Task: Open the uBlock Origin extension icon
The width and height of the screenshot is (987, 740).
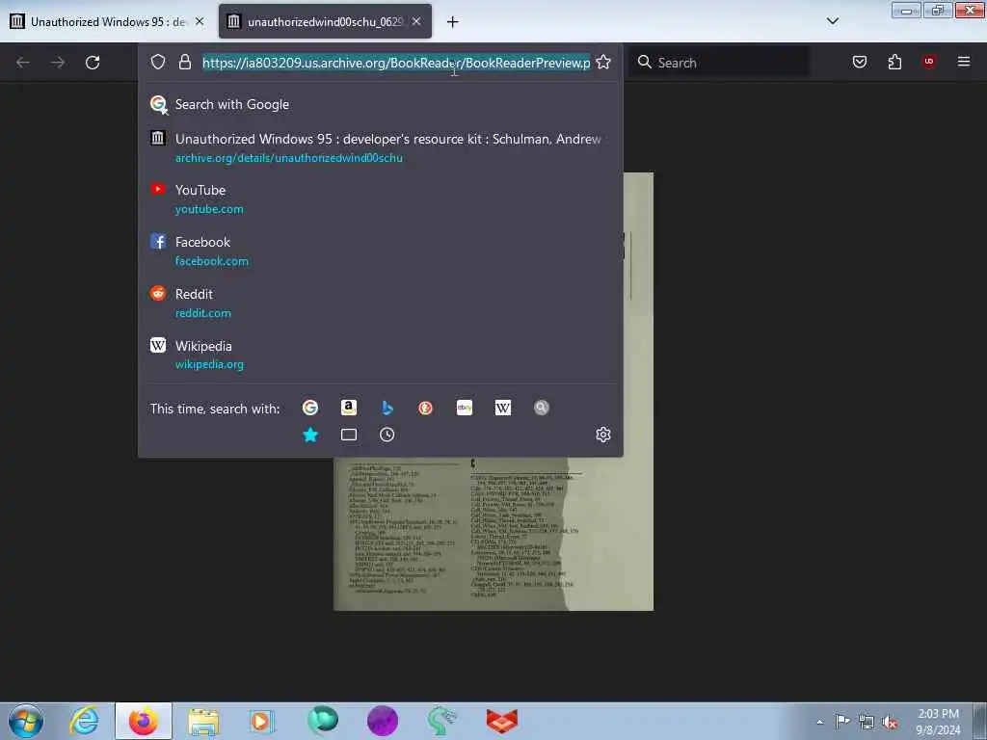Action: pyautogui.click(x=929, y=61)
